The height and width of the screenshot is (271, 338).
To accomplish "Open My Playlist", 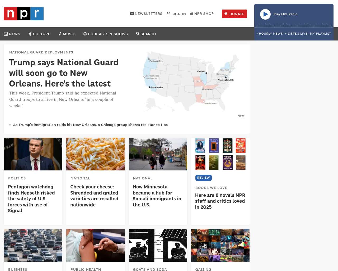I will (x=320, y=34).
